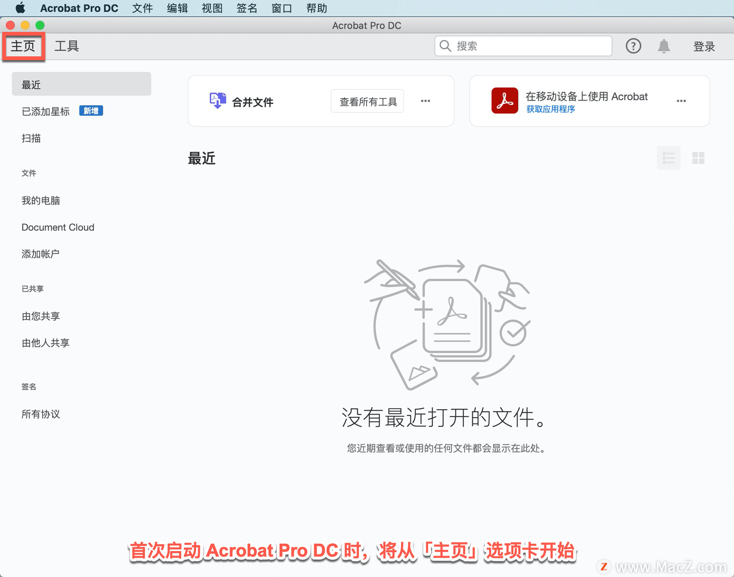Click the 登录 sign-in button
The width and height of the screenshot is (734, 577).
coord(704,47)
